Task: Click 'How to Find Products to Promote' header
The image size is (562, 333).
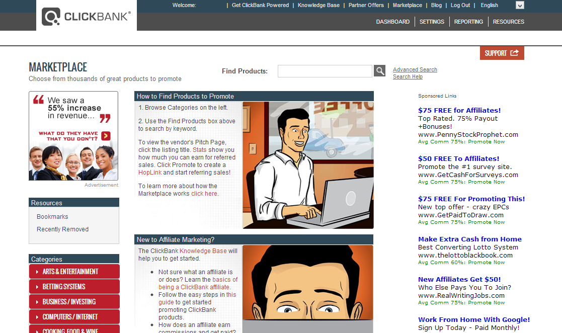Action: click(254, 96)
